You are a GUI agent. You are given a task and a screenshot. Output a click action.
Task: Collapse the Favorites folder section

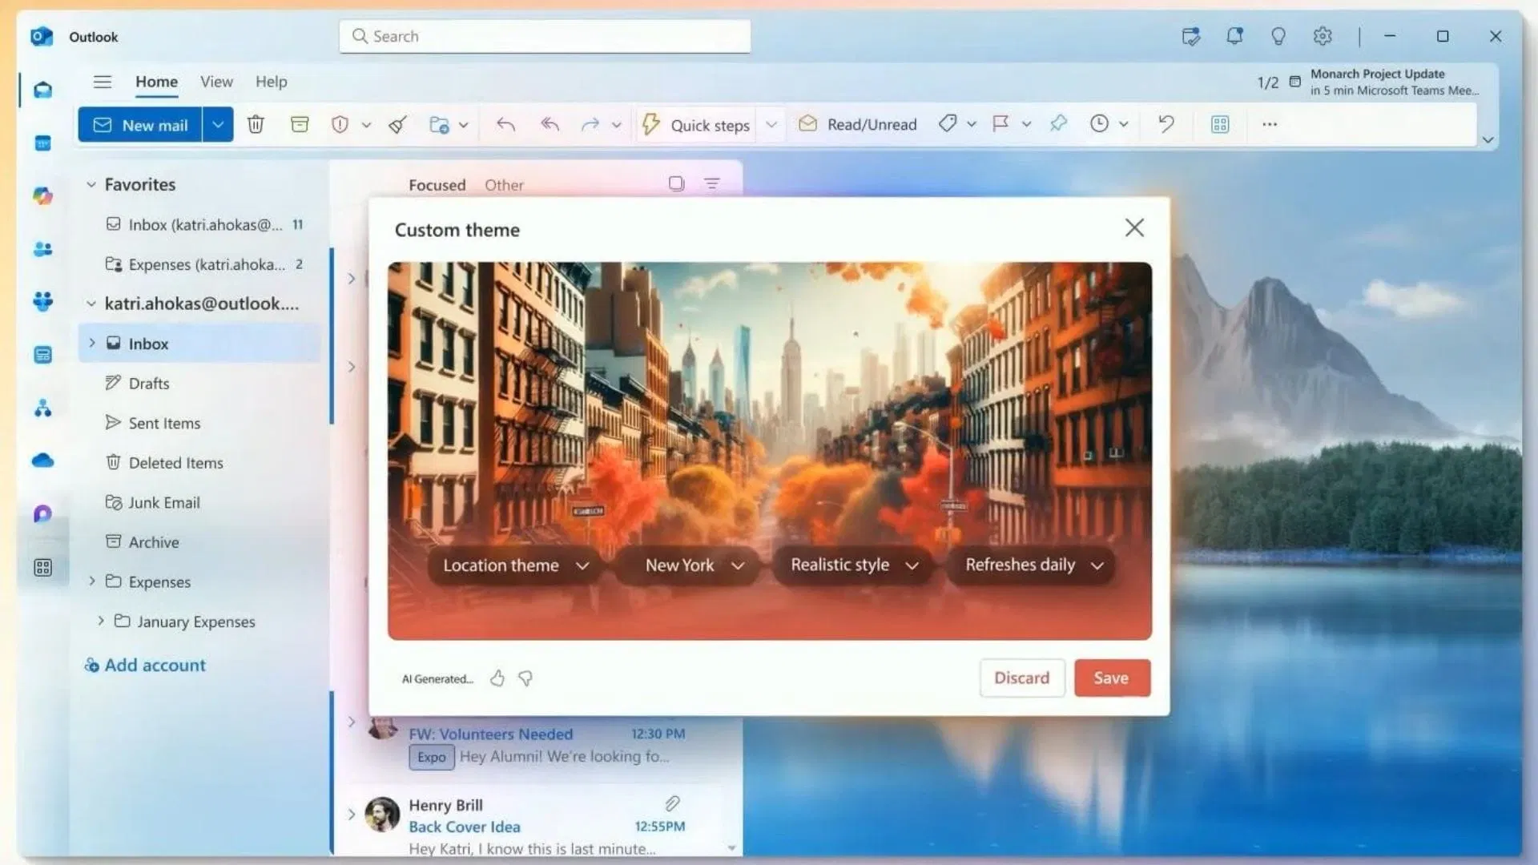click(x=91, y=184)
